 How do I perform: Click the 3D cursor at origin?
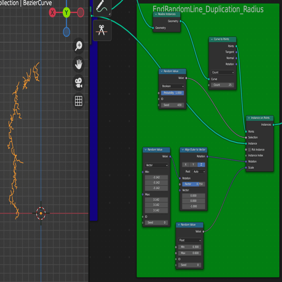click(41, 213)
